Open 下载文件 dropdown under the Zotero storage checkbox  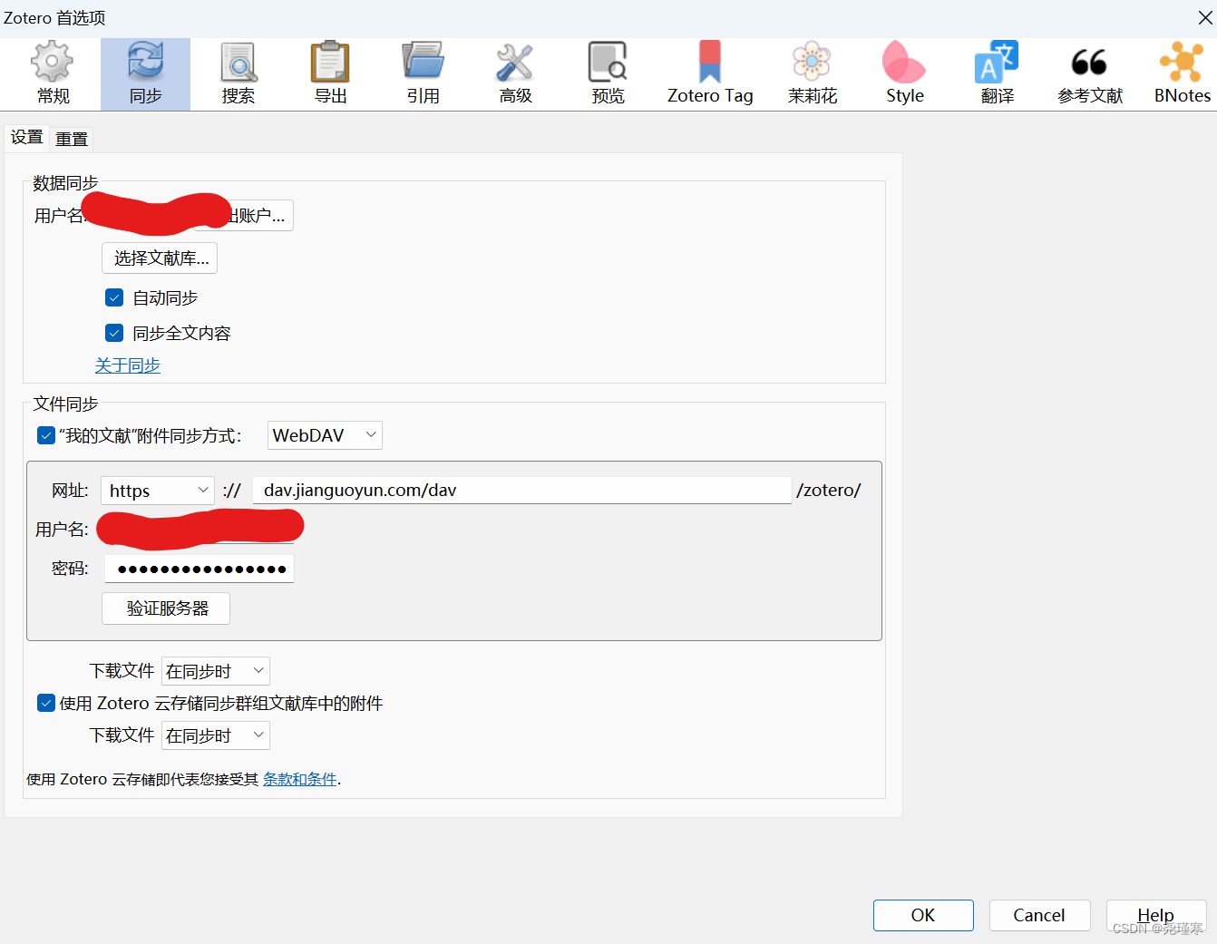[x=216, y=735]
